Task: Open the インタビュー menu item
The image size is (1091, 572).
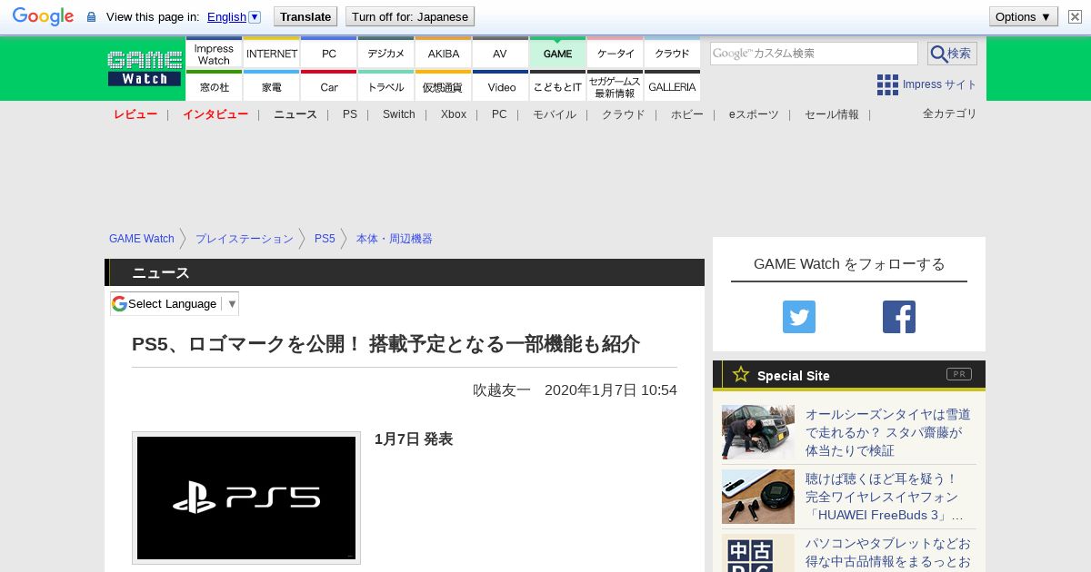Action: tap(215, 114)
